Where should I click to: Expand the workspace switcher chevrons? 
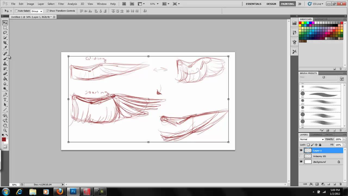pos(300,4)
